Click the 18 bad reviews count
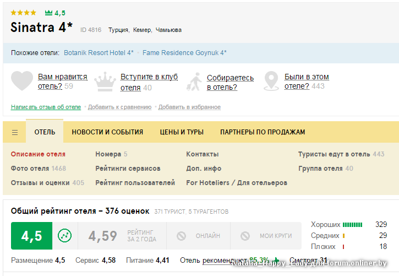Screen dimensions: 399x276 (383, 246)
